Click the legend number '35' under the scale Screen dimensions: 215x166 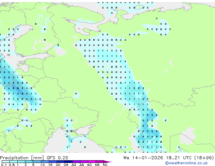tap(81, 165)
